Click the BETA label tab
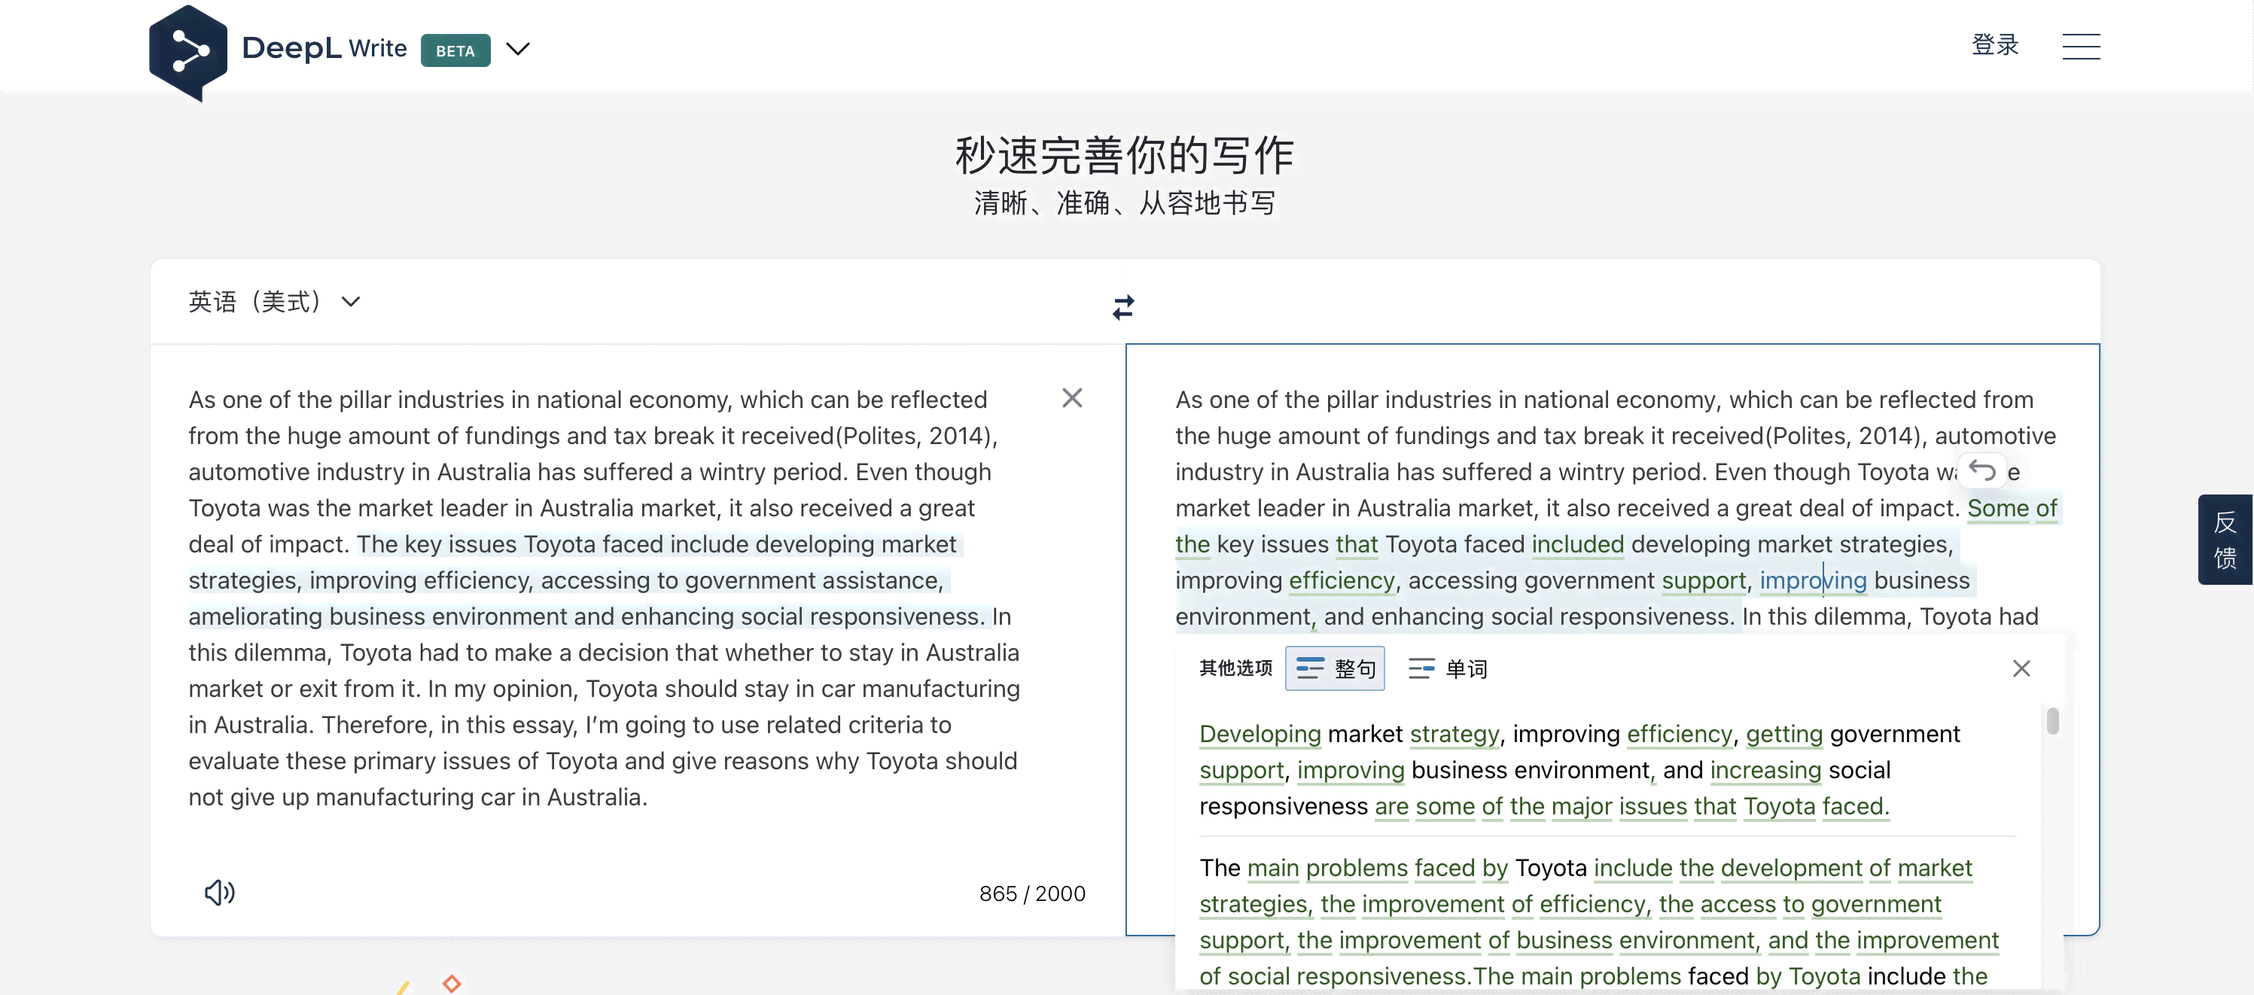 (x=455, y=49)
